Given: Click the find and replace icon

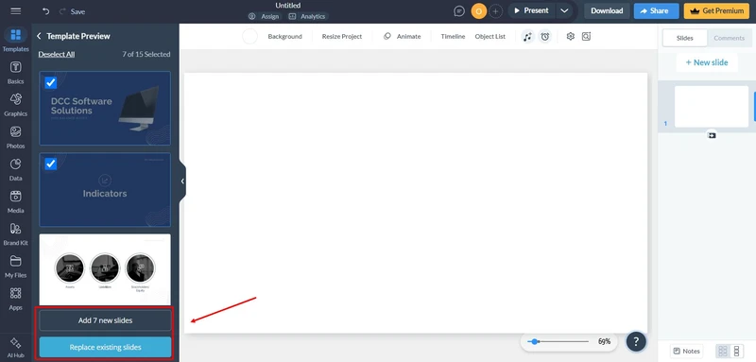Looking at the screenshot, I should (586, 36).
